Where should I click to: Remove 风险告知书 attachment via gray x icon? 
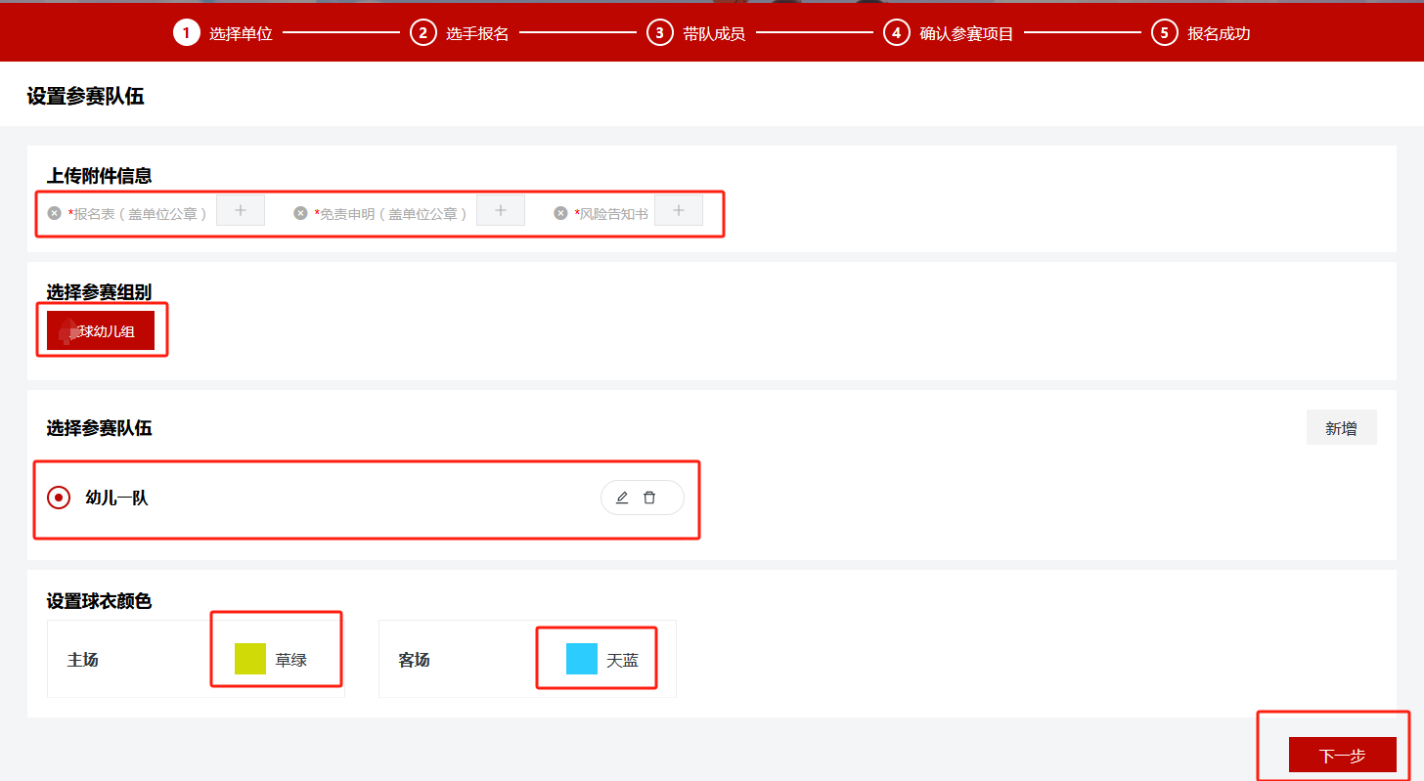560,213
